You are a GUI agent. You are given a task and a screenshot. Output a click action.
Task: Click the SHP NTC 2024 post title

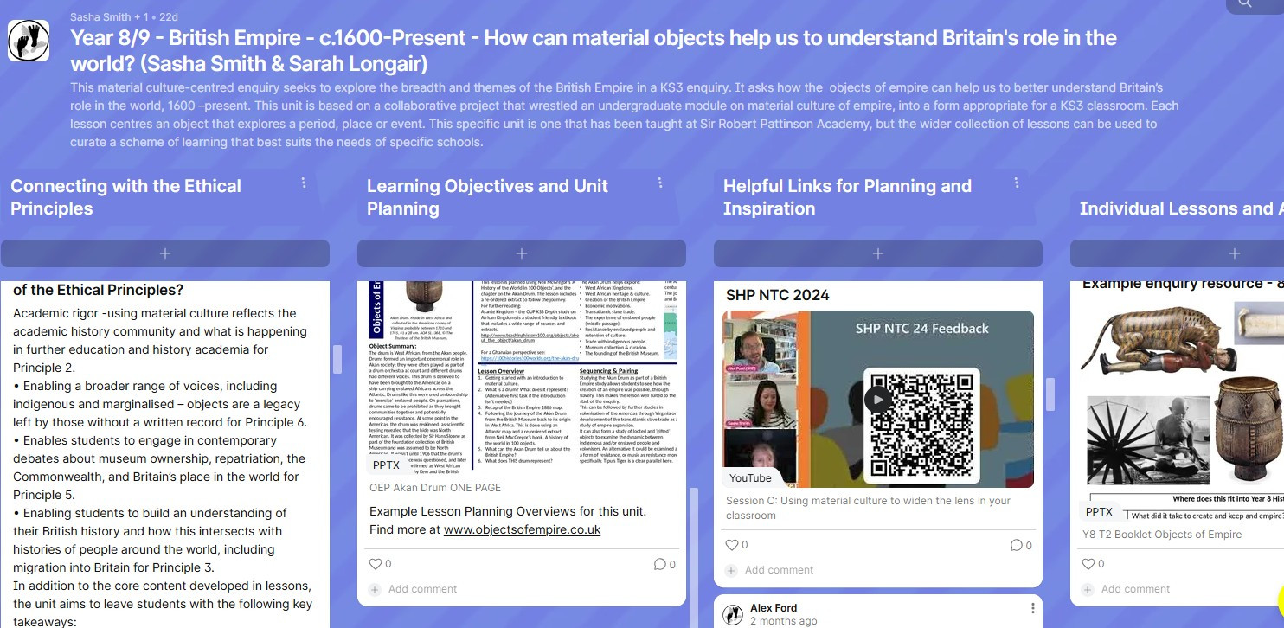pos(778,295)
